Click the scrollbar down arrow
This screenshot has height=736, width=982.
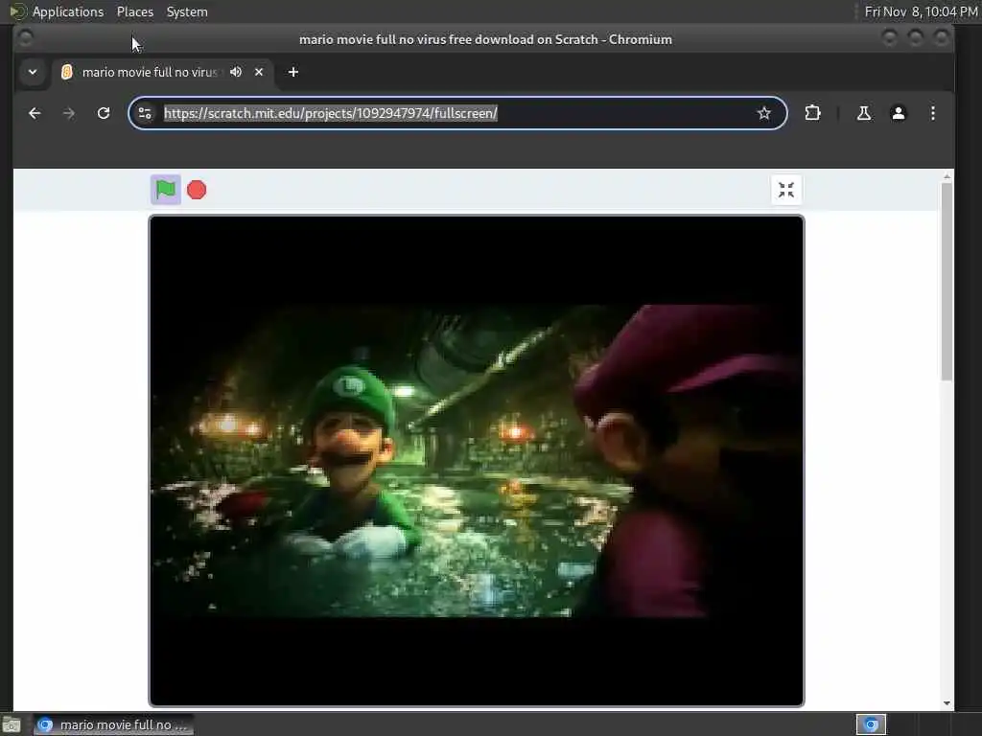tap(947, 703)
